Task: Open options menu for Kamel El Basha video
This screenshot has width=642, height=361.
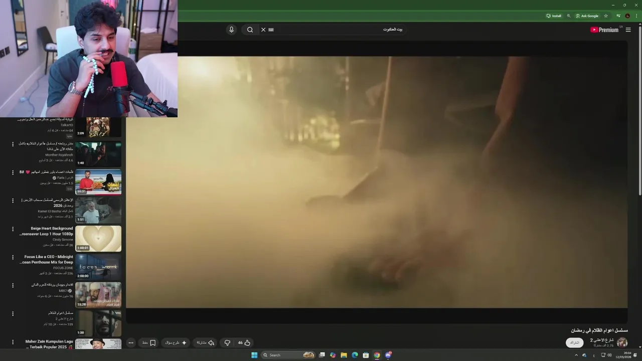Action: (13, 201)
